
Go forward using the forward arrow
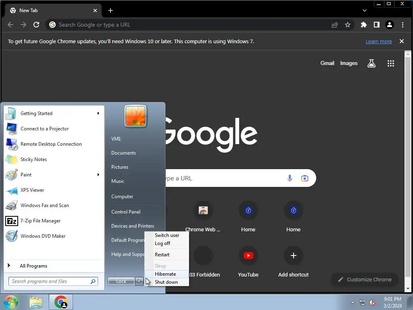coord(23,25)
